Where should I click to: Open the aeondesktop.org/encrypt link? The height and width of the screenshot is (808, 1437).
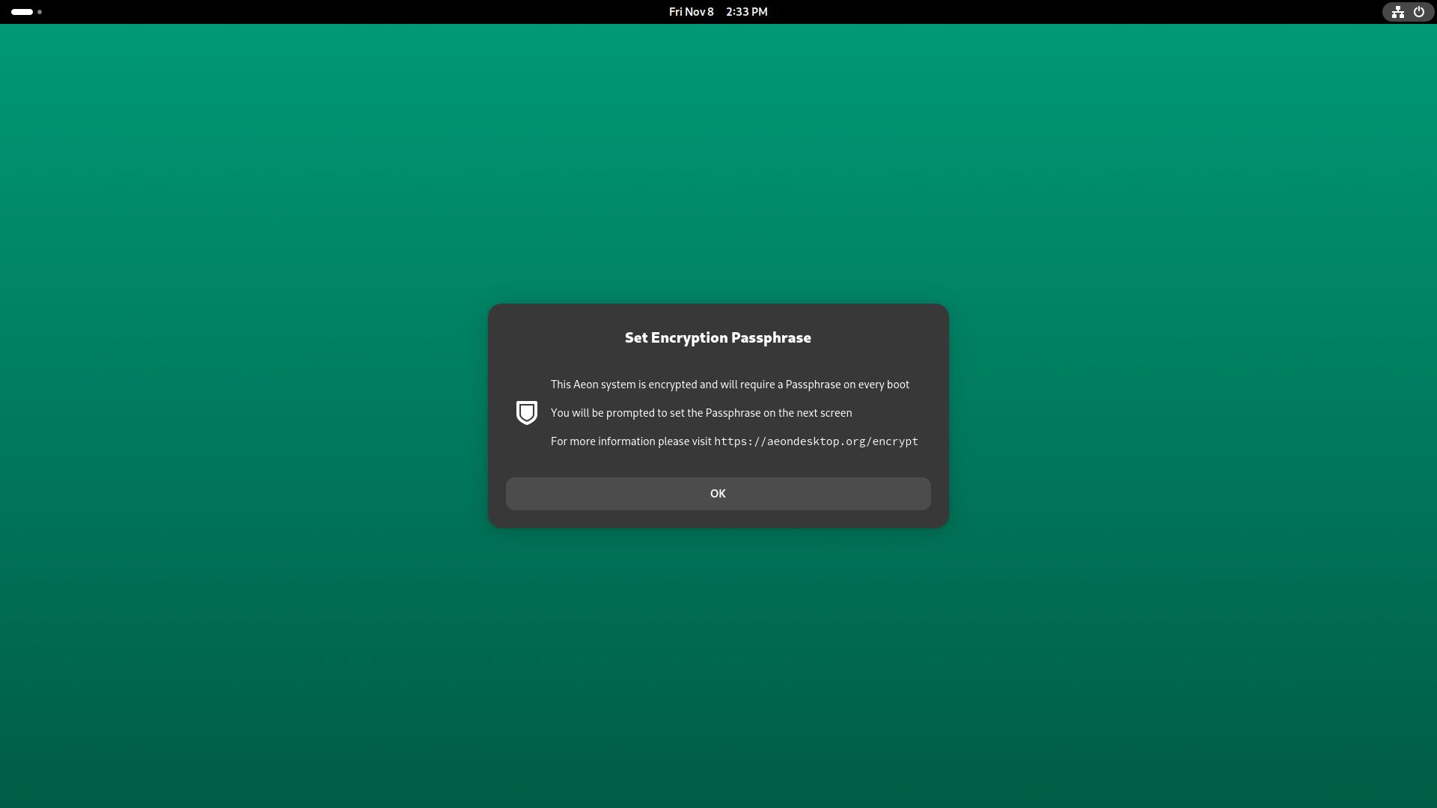coord(816,441)
